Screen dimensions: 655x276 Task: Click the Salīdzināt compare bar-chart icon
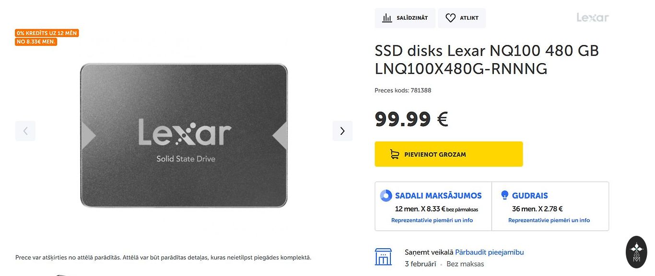coord(387,18)
